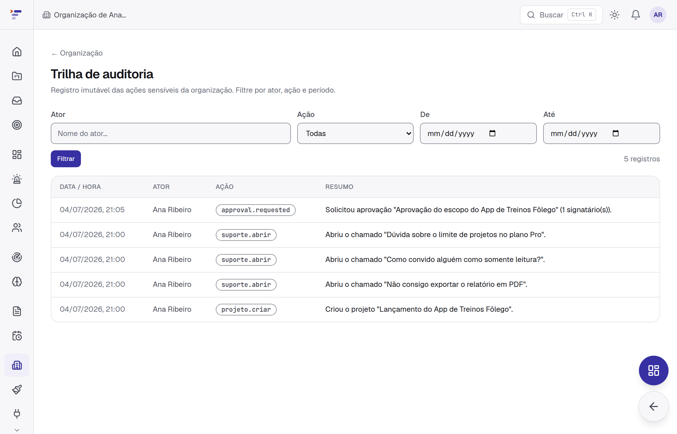The image size is (677, 434).
Task: Open the Inbox tray icon in the sidebar
Action: pyautogui.click(x=17, y=101)
